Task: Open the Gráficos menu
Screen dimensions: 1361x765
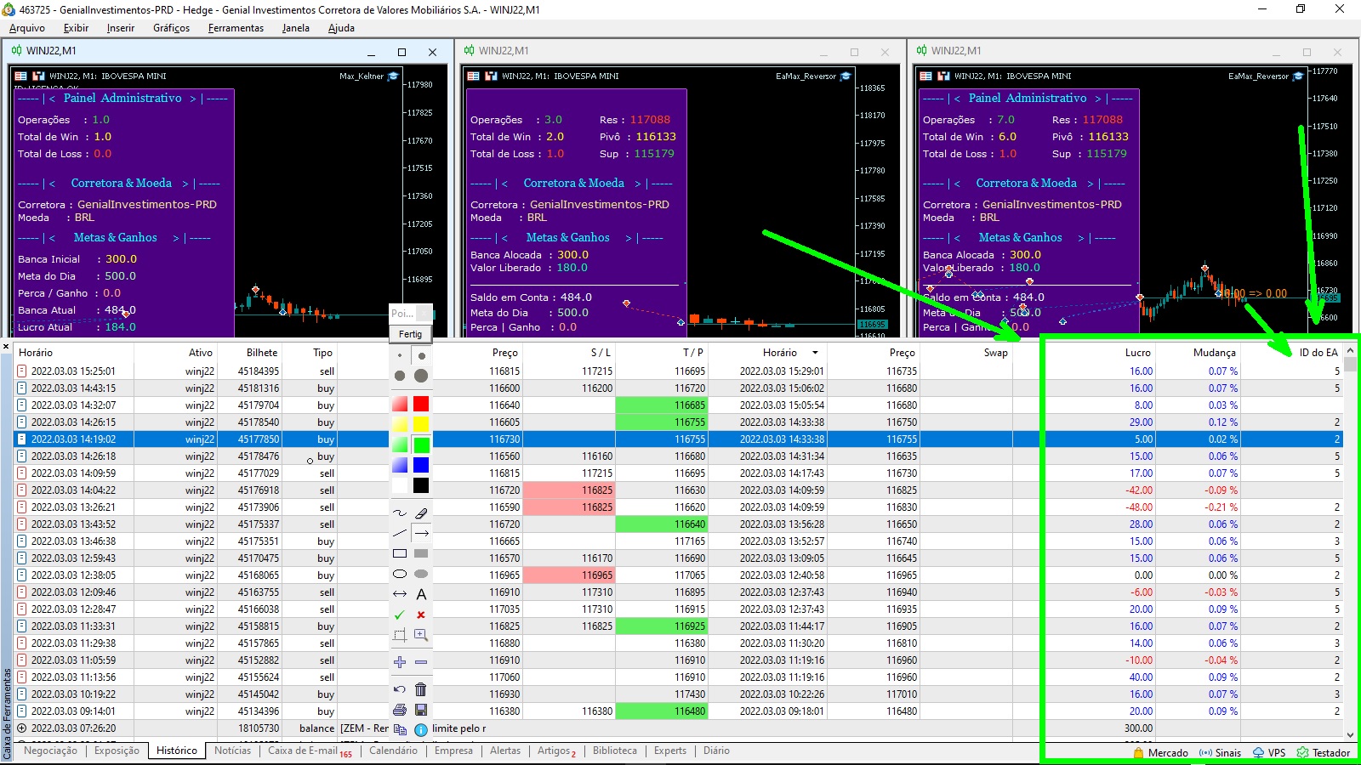Action: point(171,28)
